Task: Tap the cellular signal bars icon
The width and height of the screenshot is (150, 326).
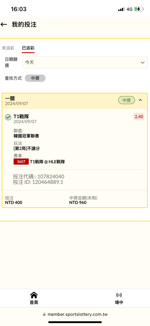Action: [x=121, y=9]
